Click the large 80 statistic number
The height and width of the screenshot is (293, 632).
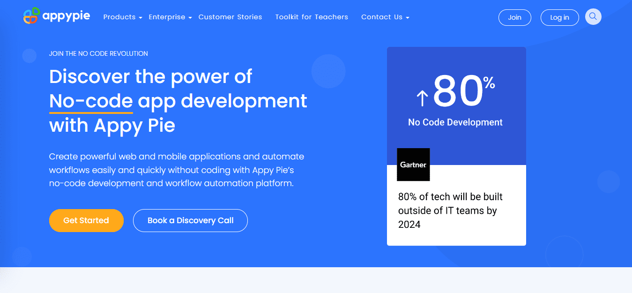click(458, 91)
